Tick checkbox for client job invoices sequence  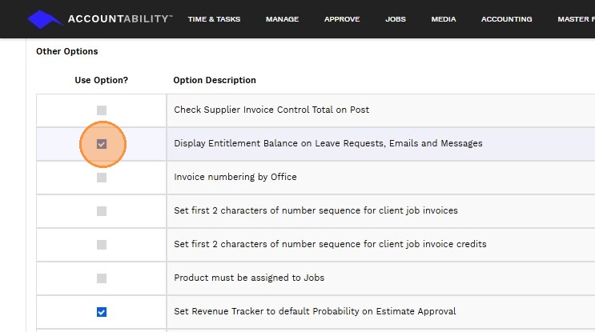pyautogui.click(x=102, y=211)
